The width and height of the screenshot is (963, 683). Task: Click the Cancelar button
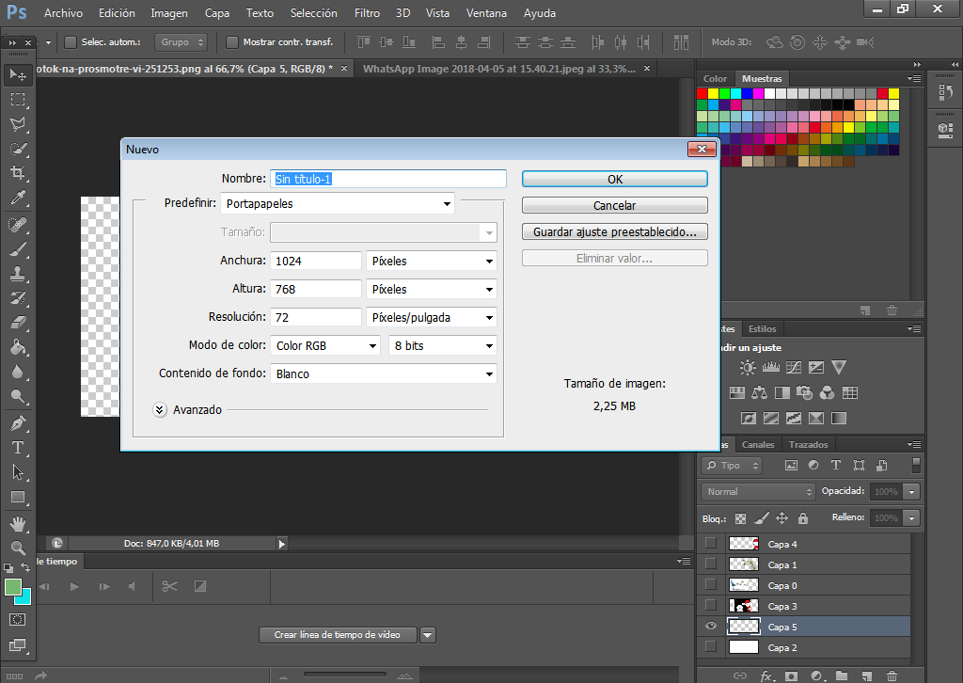click(x=615, y=205)
